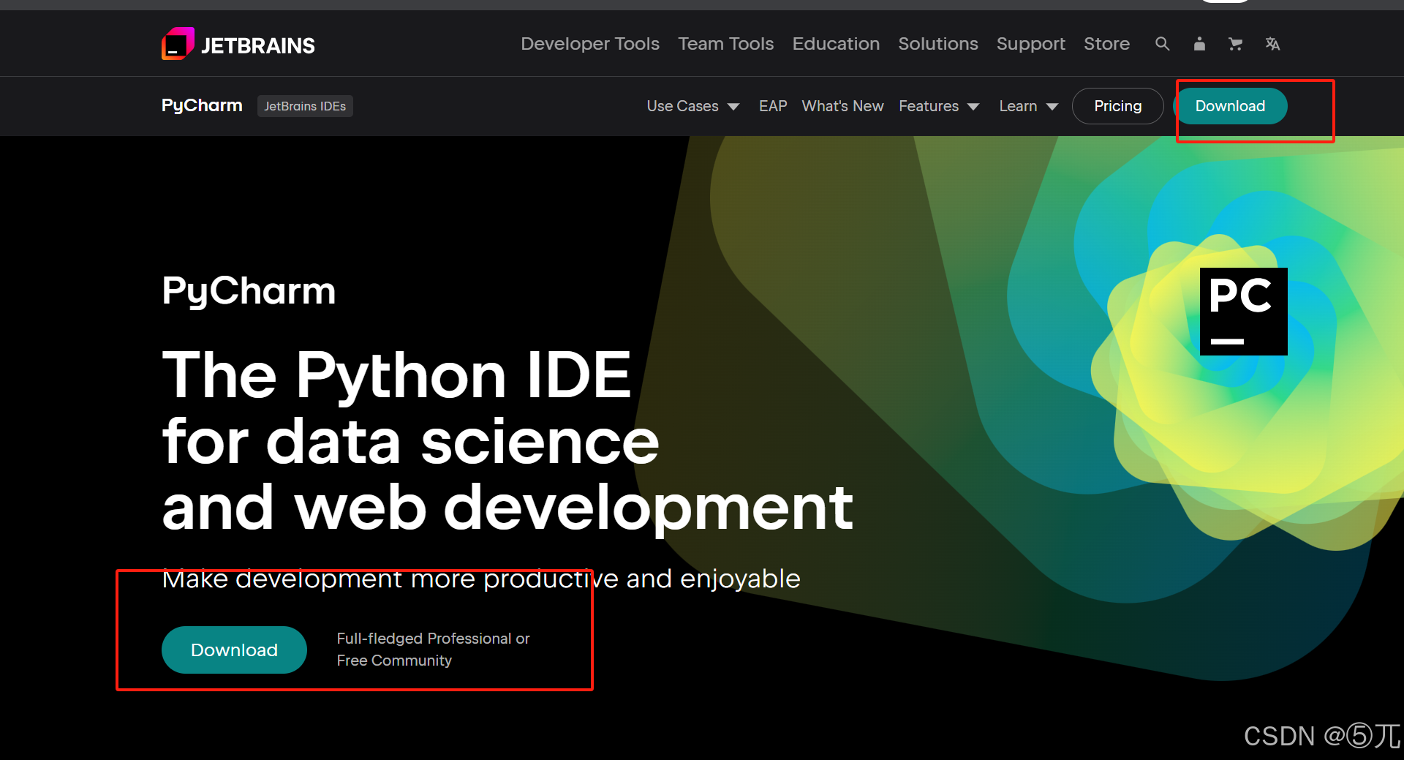Image resolution: width=1404 pixels, height=760 pixels.
Task: Open the Developer Tools menu
Action: pos(590,44)
